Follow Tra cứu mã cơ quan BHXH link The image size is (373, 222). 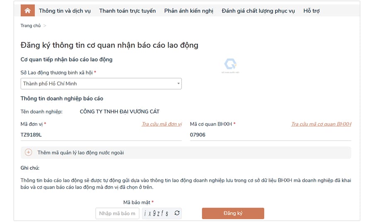[321, 124]
